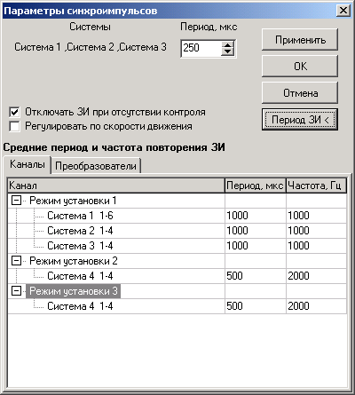The width and height of the screenshot is (355, 395).
Task: Close the Параметры синхроимпульсов dialog
Action: 343,11
